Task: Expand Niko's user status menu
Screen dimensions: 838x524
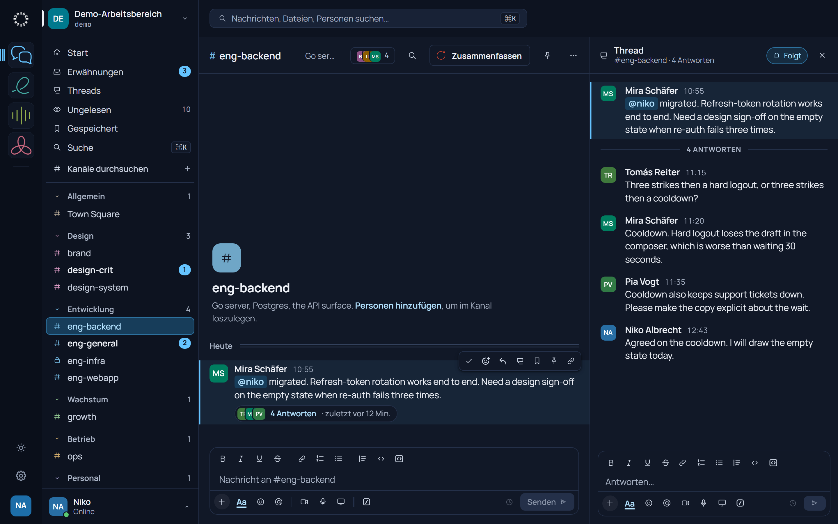Action: click(x=187, y=507)
